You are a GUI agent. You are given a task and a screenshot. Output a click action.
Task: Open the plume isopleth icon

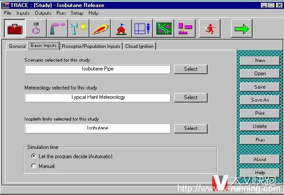(x=100, y=28)
